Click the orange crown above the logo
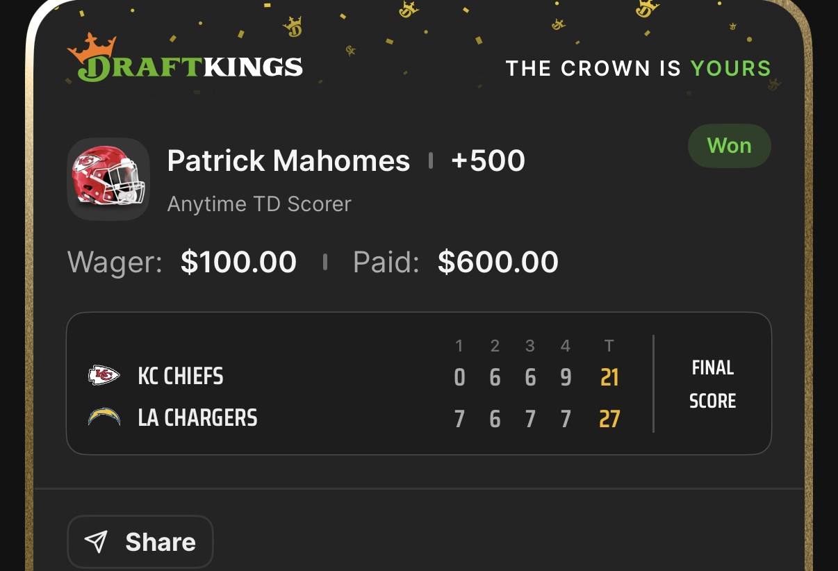Image resolution: width=838 pixels, height=571 pixels. (x=92, y=46)
